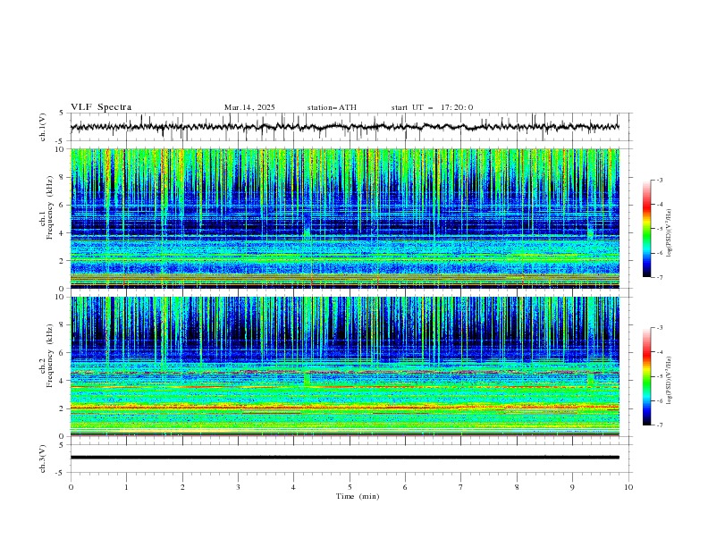Viewport: 708px width, 547px height.
Task: Click the ch.1 waveform trace panel
Action: (350, 127)
